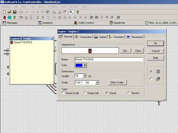Open the Inspector panel

coord(45,23)
